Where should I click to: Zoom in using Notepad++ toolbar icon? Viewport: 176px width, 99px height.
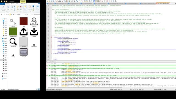click(80, 1)
